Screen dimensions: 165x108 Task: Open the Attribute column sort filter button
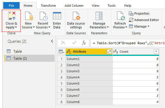109,52
